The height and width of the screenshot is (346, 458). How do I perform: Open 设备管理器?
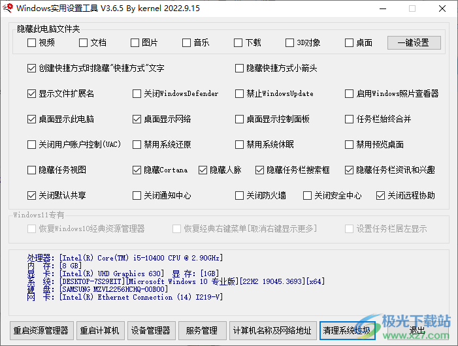point(152,330)
